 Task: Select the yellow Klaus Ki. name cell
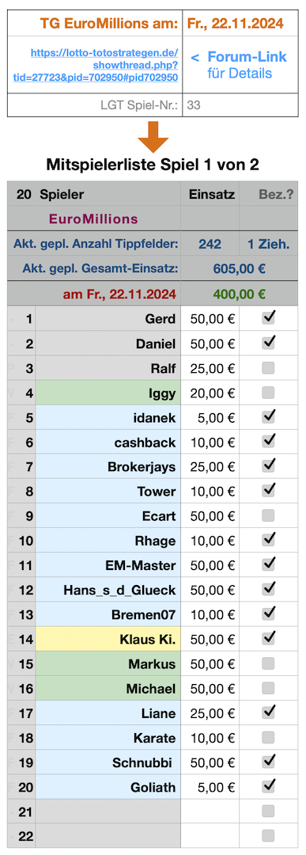[108, 639]
